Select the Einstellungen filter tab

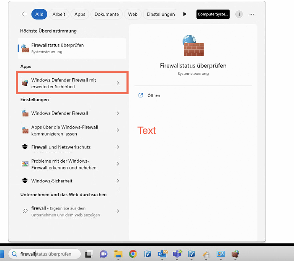pos(161,14)
